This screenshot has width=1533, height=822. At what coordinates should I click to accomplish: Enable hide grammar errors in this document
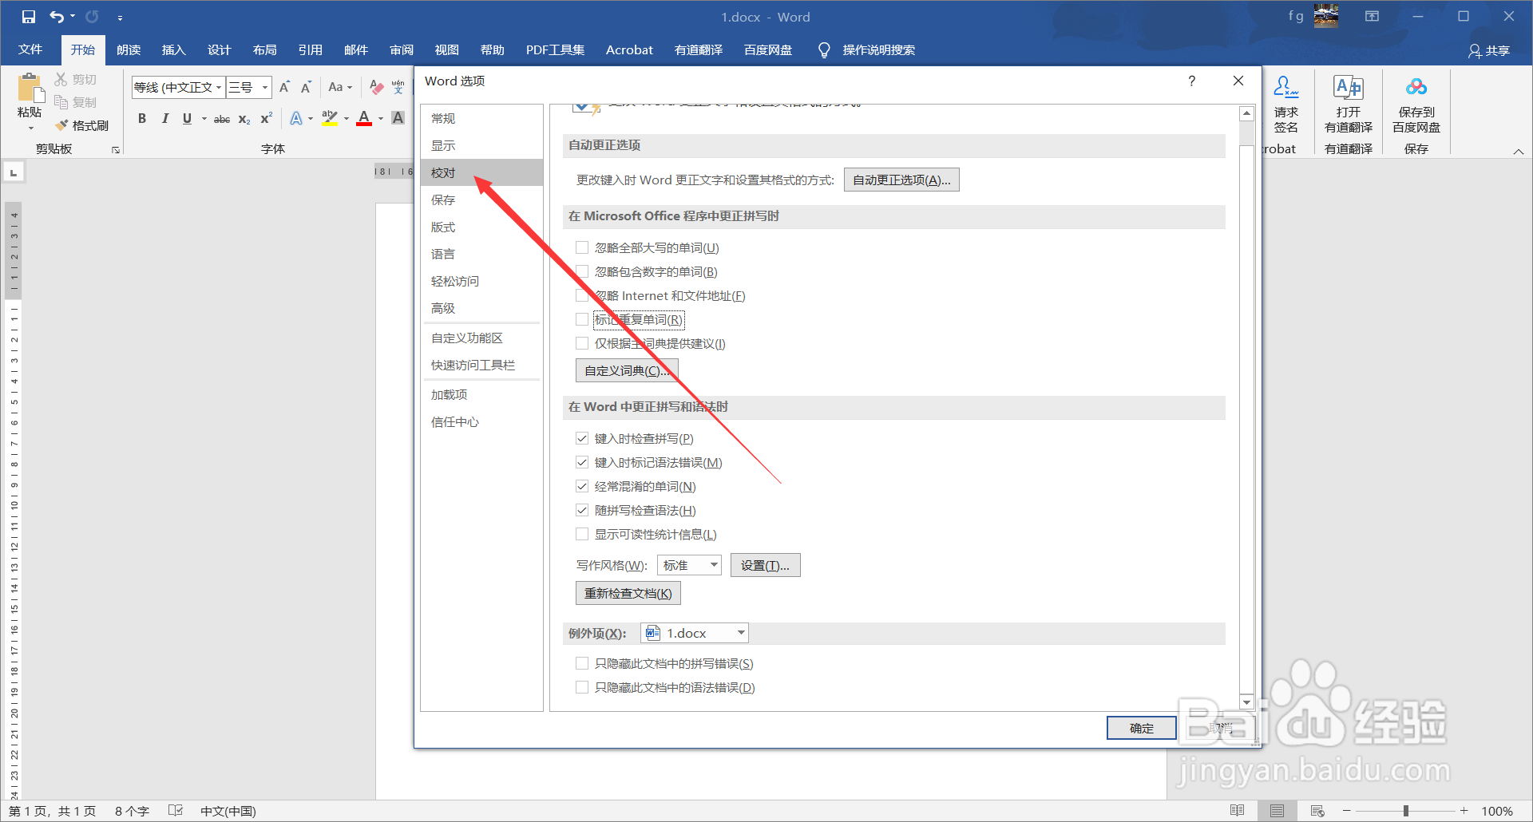(x=582, y=687)
